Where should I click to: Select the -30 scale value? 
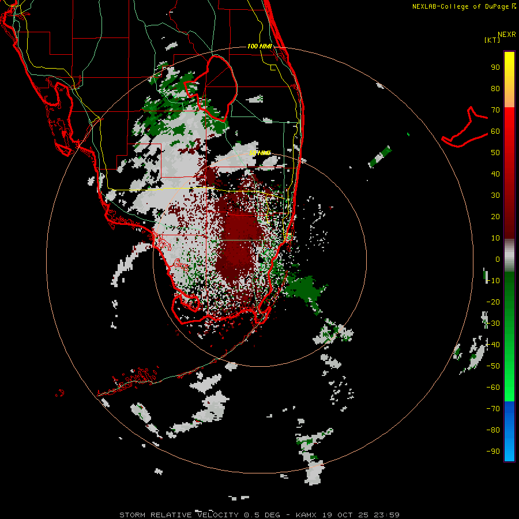pos(493,324)
